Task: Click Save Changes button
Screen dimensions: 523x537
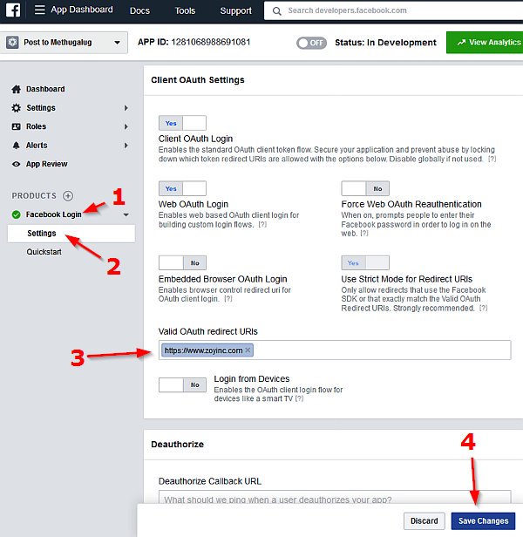Action: tap(483, 521)
